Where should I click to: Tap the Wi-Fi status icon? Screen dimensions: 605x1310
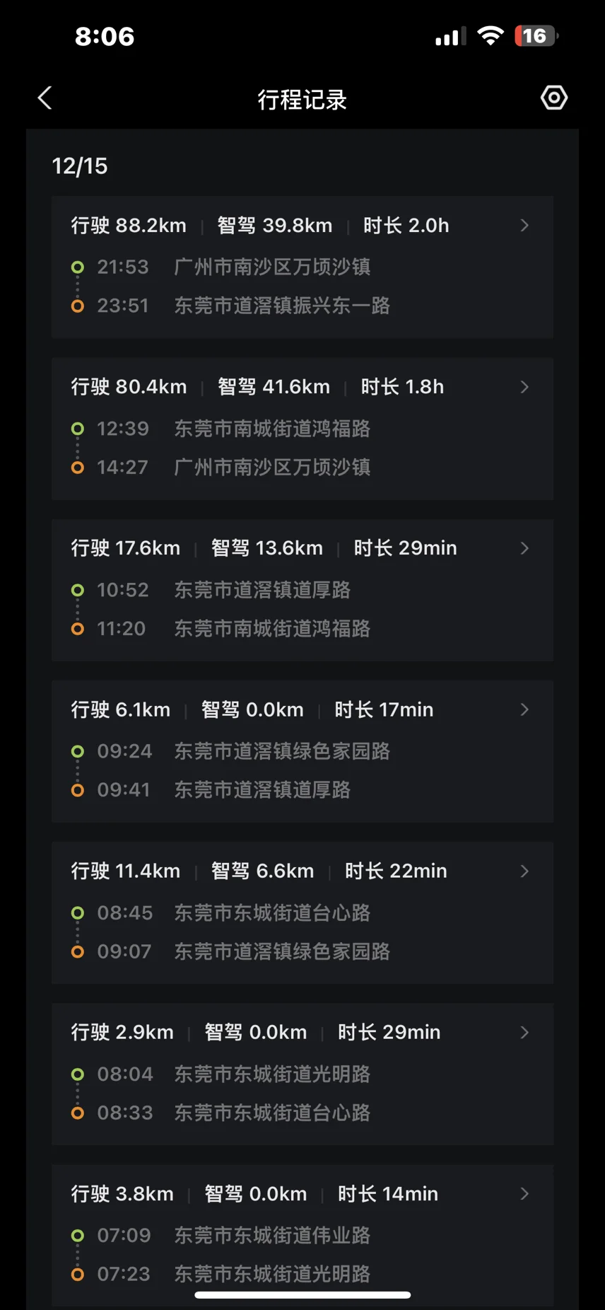[490, 35]
